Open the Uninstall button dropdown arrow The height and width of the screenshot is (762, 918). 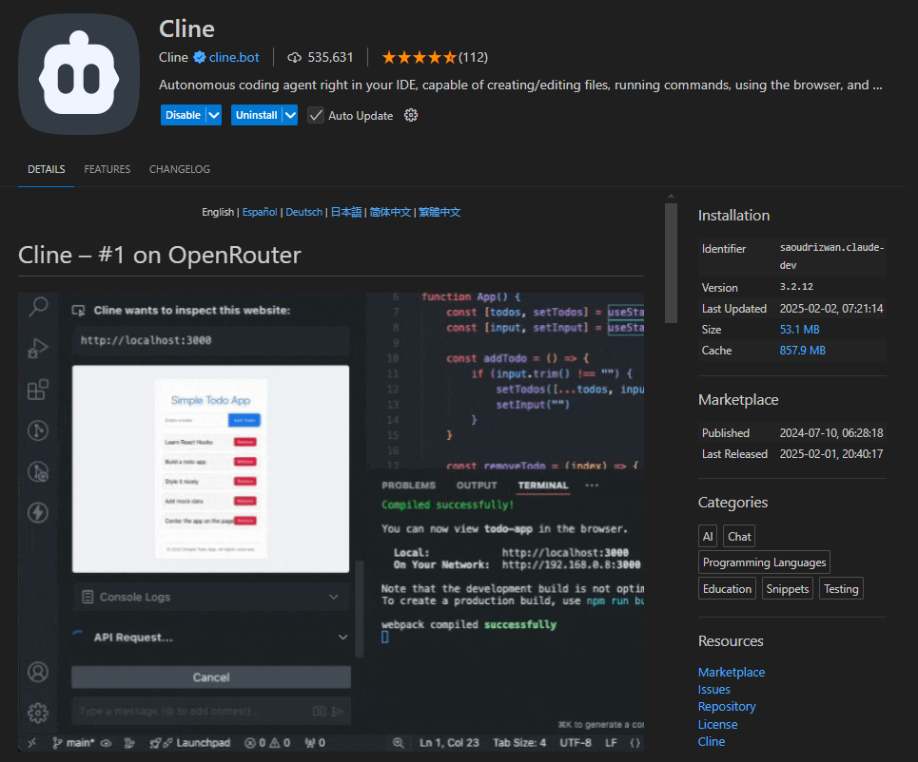[290, 115]
